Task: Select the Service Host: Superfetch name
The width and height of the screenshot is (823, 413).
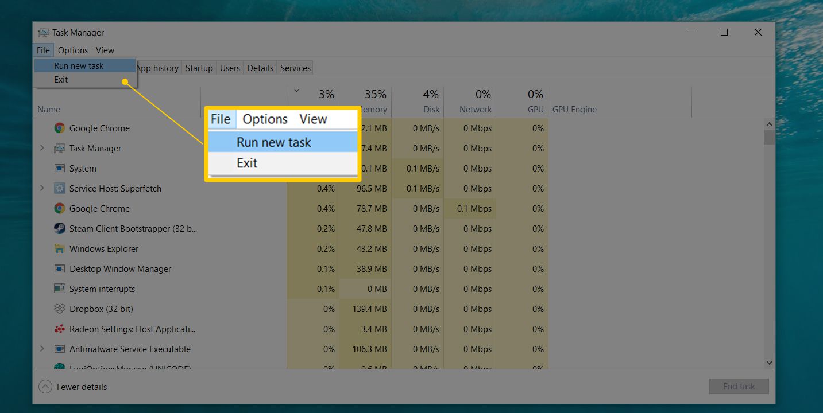Action: (115, 188)
